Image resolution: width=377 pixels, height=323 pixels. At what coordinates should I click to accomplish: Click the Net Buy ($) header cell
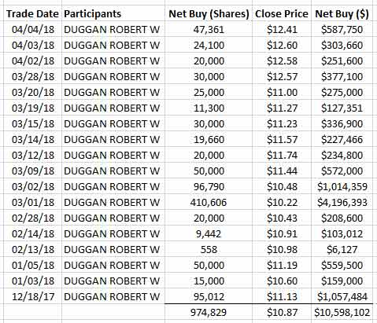tap(342, 13)
